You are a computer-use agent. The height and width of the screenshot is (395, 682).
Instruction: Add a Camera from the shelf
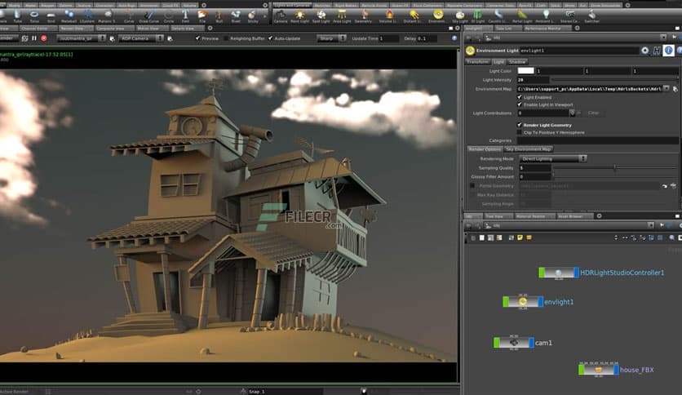pos(281,16)
